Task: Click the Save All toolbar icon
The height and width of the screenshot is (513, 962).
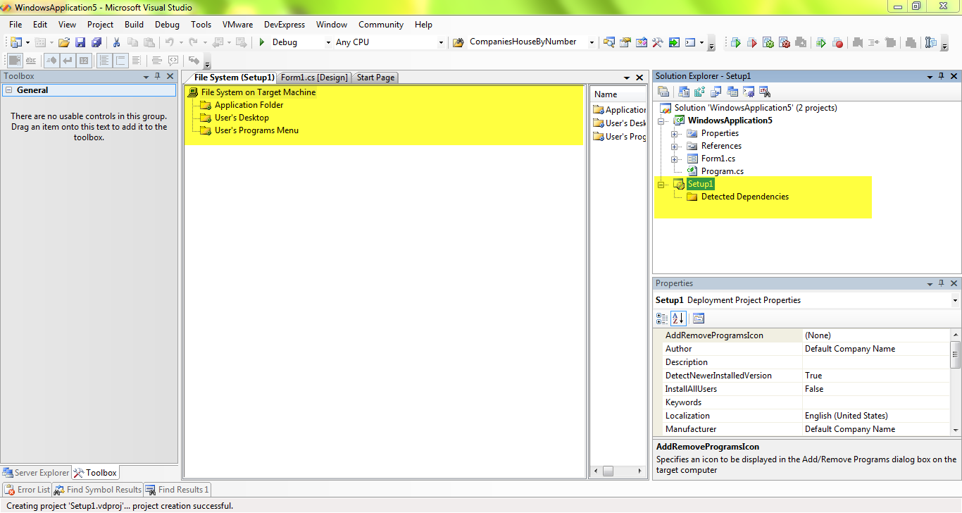Action: pos(96,42)
